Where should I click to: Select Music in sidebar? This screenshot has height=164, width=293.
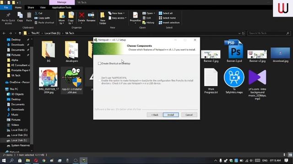tap(13, 114)
